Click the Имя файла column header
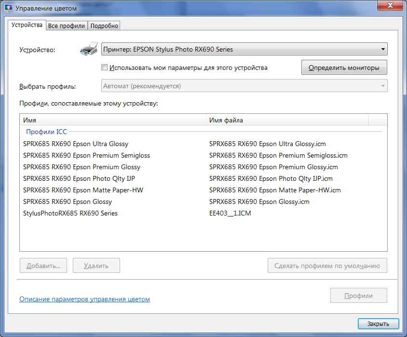407x337 pixels. point(287,120)
